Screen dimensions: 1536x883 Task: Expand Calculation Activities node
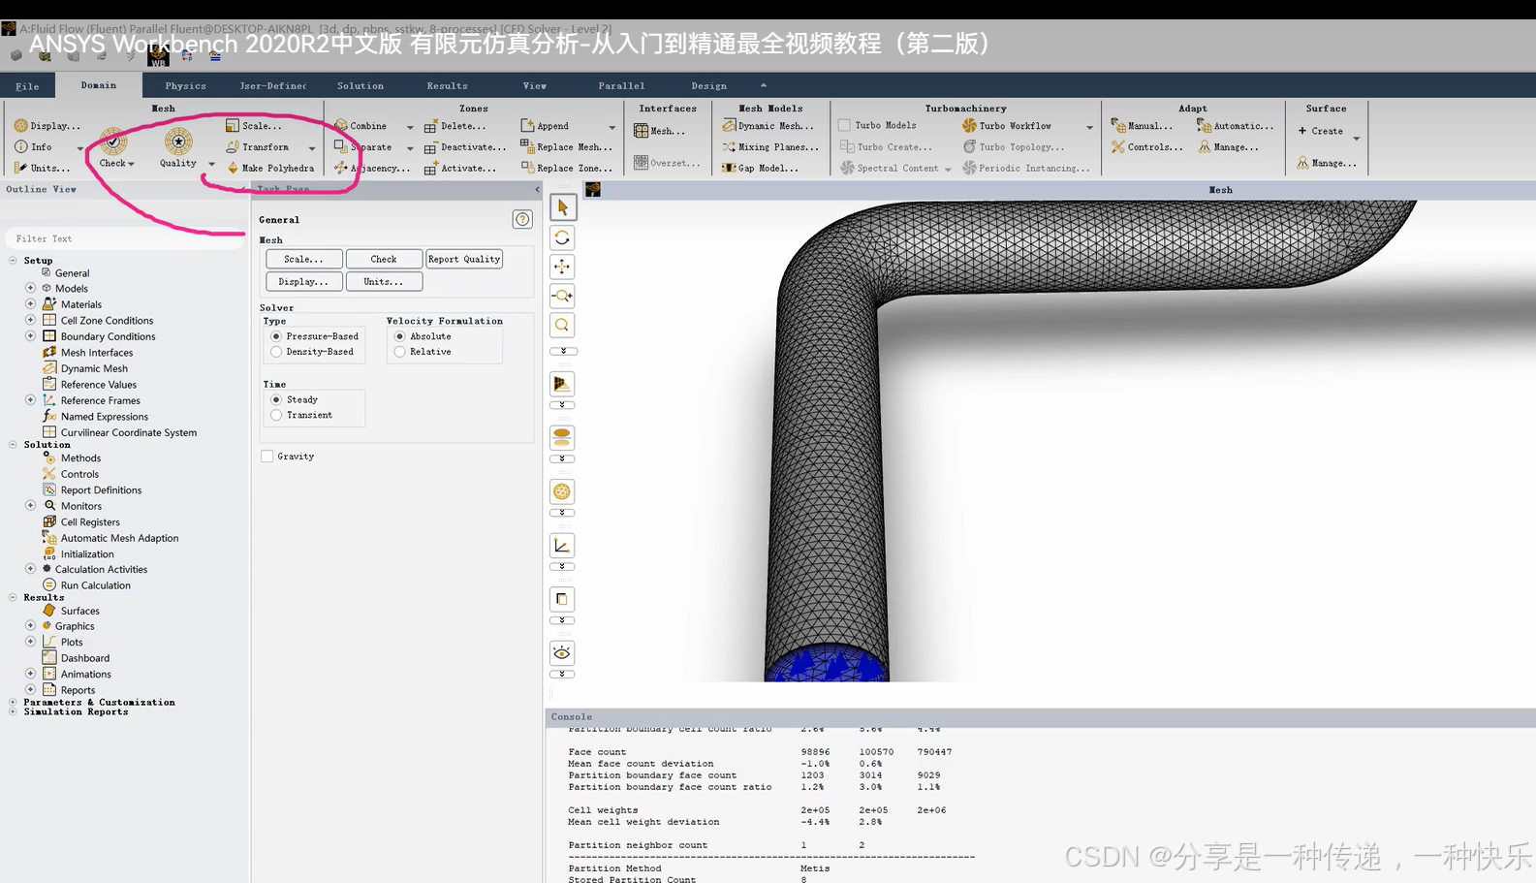tap(30, 569)
